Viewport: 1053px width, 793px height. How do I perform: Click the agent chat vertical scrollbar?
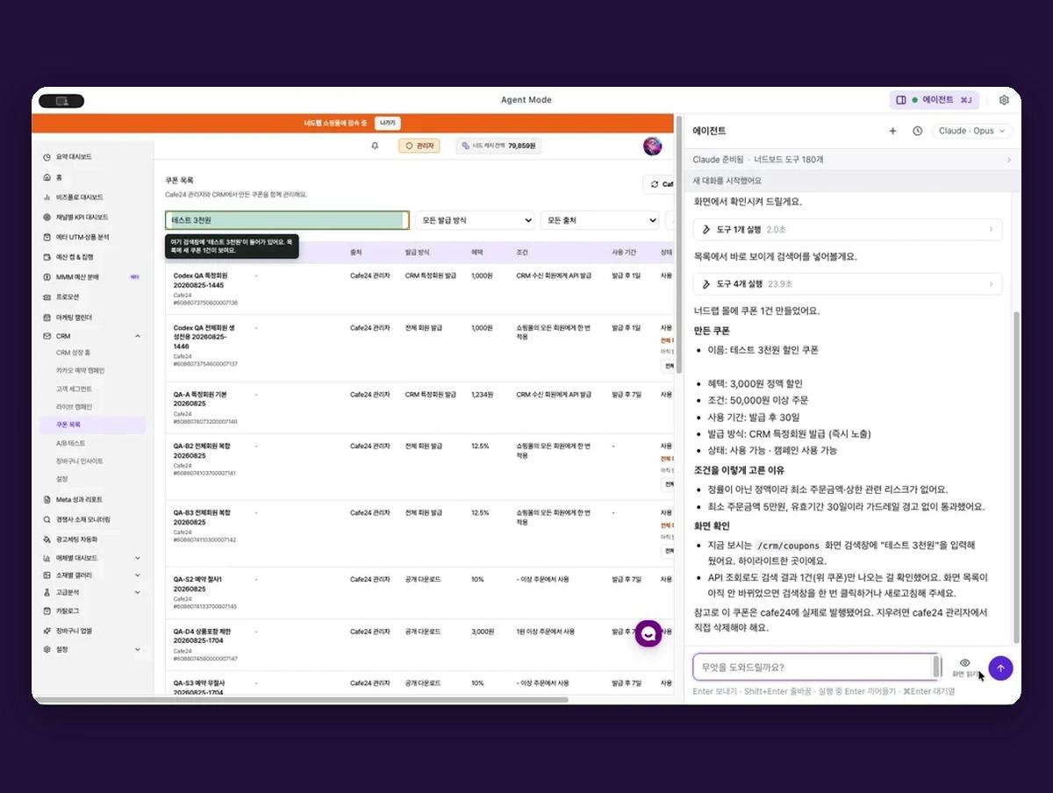[1017, 478]
